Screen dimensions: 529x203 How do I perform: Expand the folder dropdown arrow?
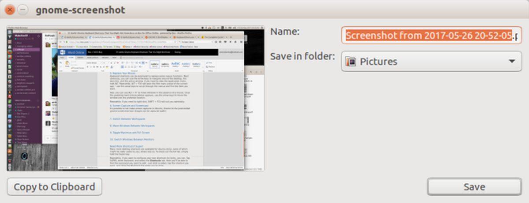pos(512,62)
